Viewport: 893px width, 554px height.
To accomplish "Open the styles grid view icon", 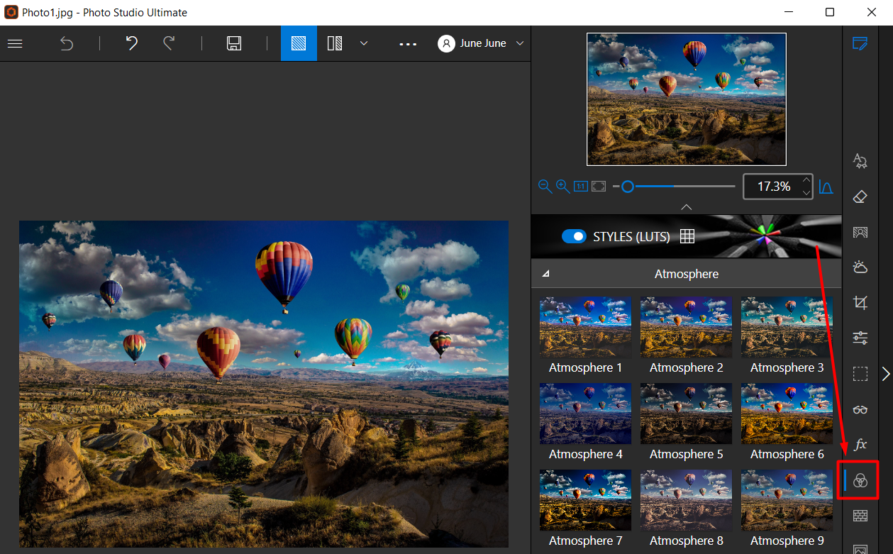I will click(687, 236).
